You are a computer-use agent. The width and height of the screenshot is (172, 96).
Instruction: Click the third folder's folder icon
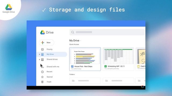(139, 81)
